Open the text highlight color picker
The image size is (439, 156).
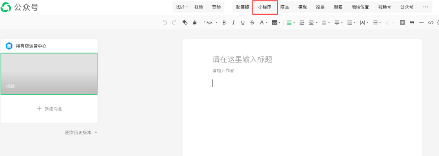pyautogui.click(x=276, y=23)
